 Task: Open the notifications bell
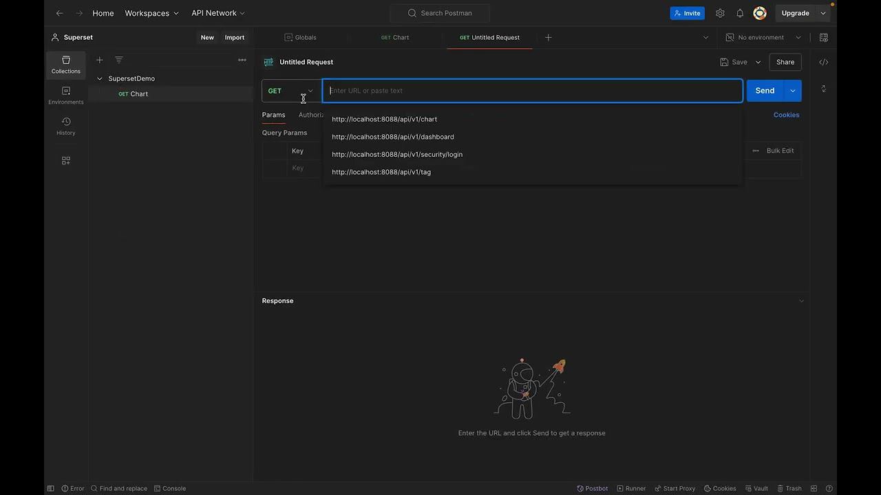[x=740, y=13]
